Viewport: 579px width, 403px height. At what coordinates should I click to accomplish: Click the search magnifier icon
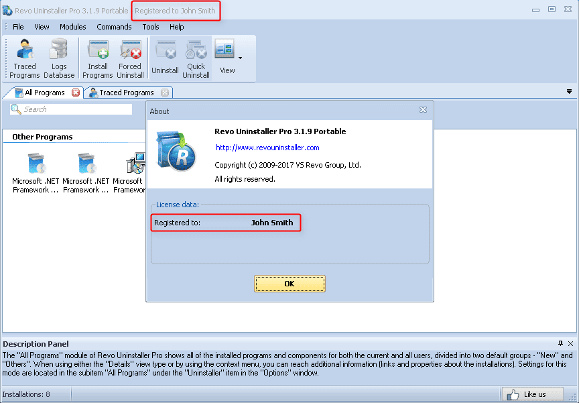coord(16,109)
